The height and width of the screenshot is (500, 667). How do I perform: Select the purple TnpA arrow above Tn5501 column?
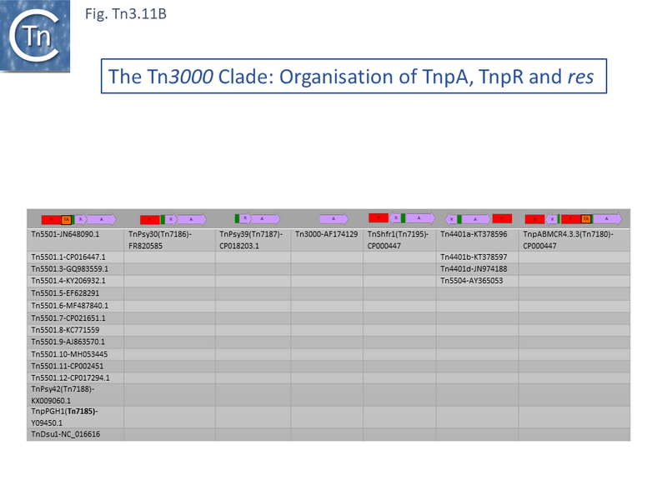point(100,217)
